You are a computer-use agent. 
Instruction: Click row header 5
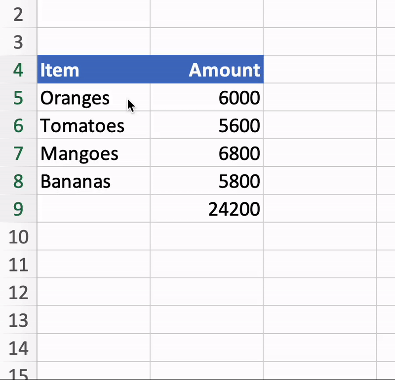point(18,98)
